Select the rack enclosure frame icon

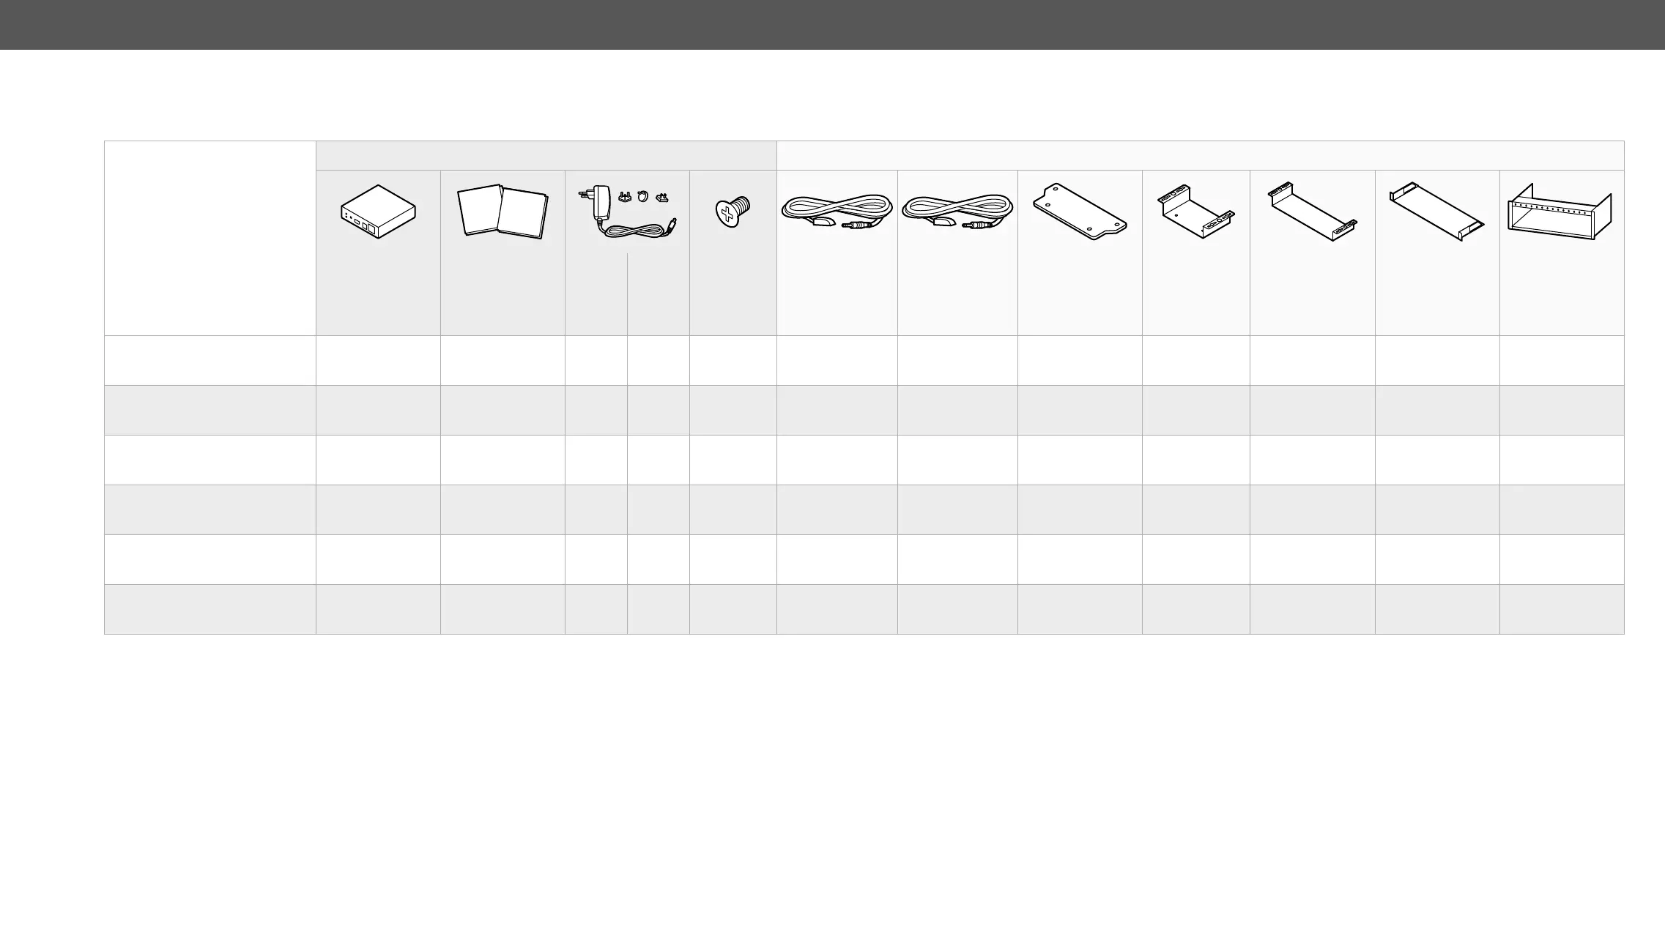pyautogui.click(x=1562, y=212)
